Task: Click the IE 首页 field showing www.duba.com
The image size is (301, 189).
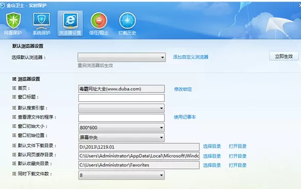Action: (x=121, y=89)
